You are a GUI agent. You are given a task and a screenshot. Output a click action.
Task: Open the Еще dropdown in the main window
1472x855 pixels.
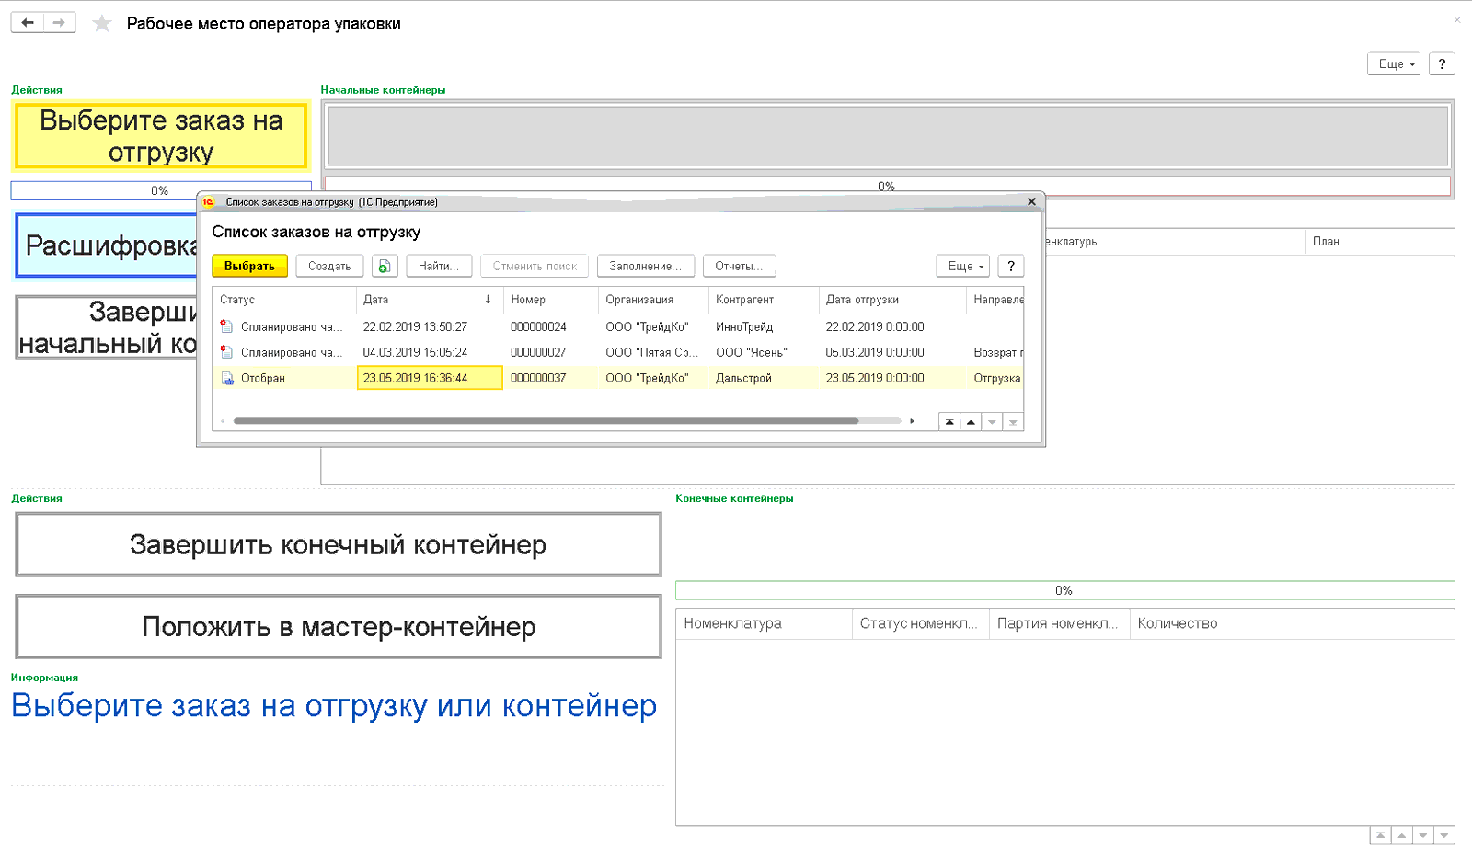(1394, 63)
